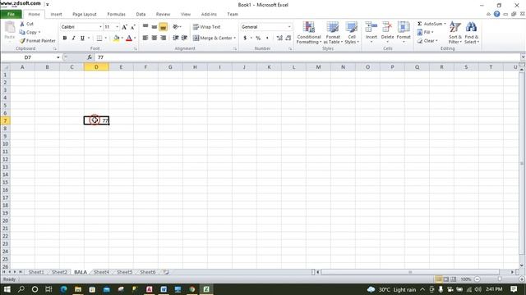526x295 pixels.
Task: Select row header 12
Action: (5, 159)
